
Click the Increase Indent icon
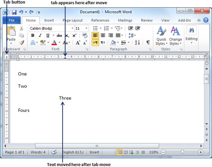[138, 28]
